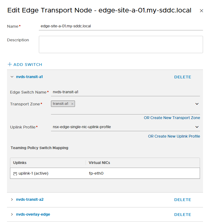The height and width of the screenshot is (222, 210).
Task: Delete the nvds-overlay-edge switch
Action: tap(183, 214)
